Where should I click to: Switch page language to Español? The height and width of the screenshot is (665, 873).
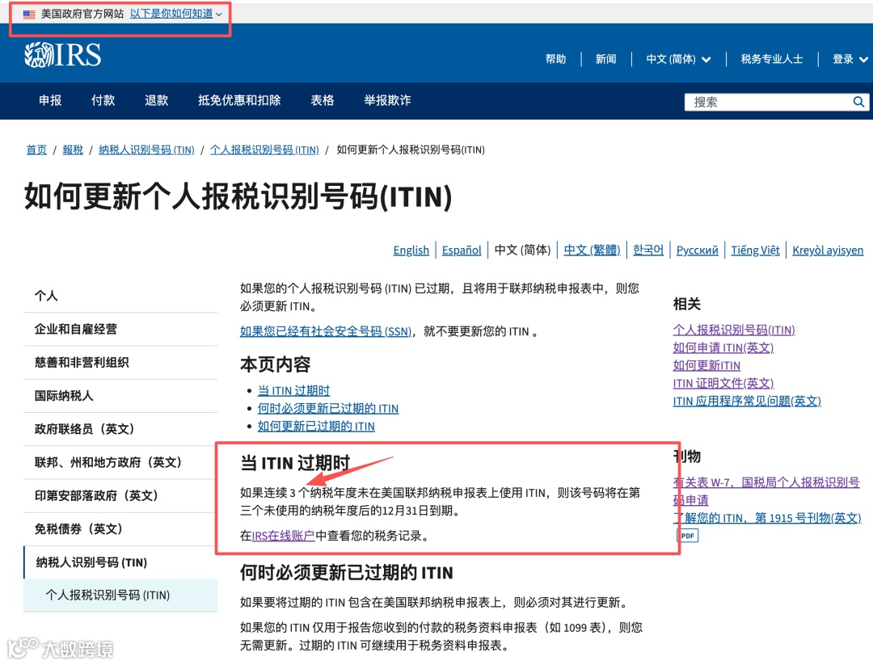point(462,250)
